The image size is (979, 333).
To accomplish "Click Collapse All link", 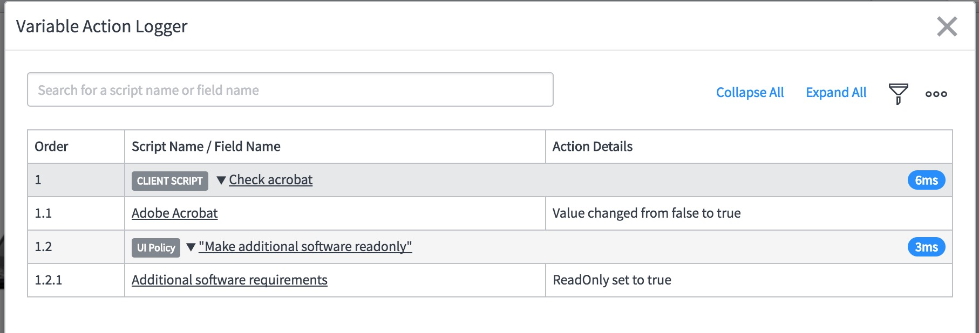I will pos(750,93).
